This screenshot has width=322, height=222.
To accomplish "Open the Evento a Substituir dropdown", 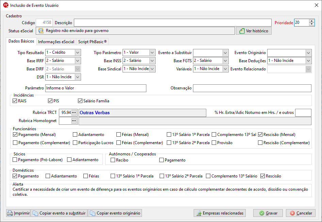I will [x=225, y=52].
